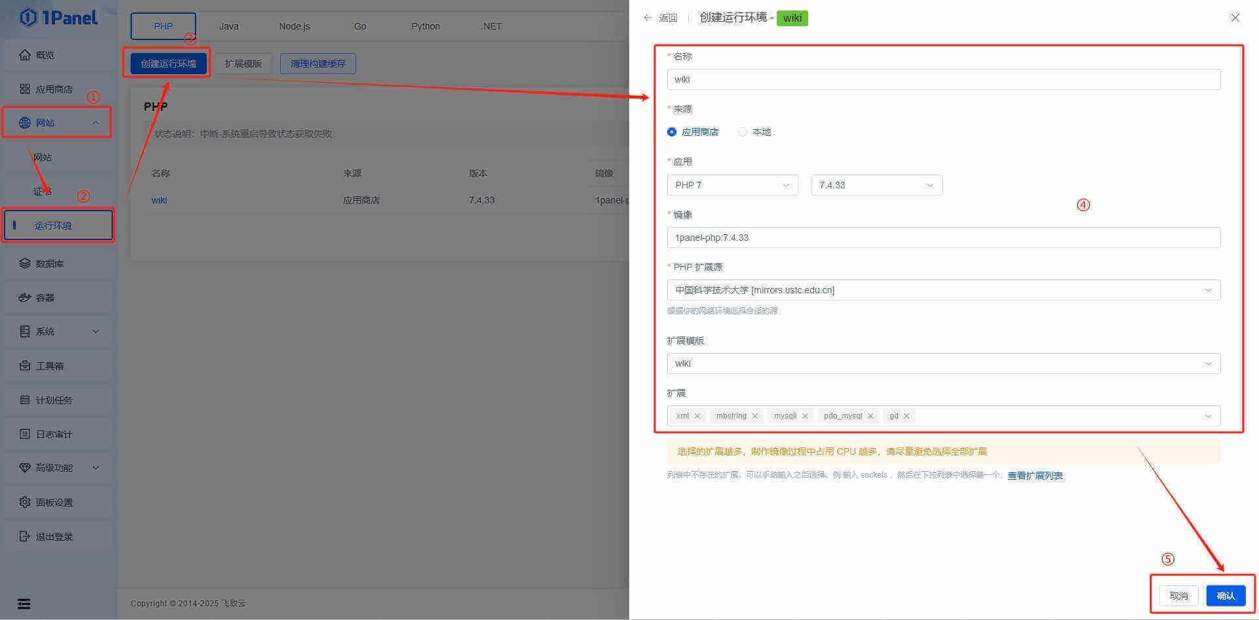Expand the PHP 扩展源 mirror dropdown
1259x620 pixels.
(943, 290)
